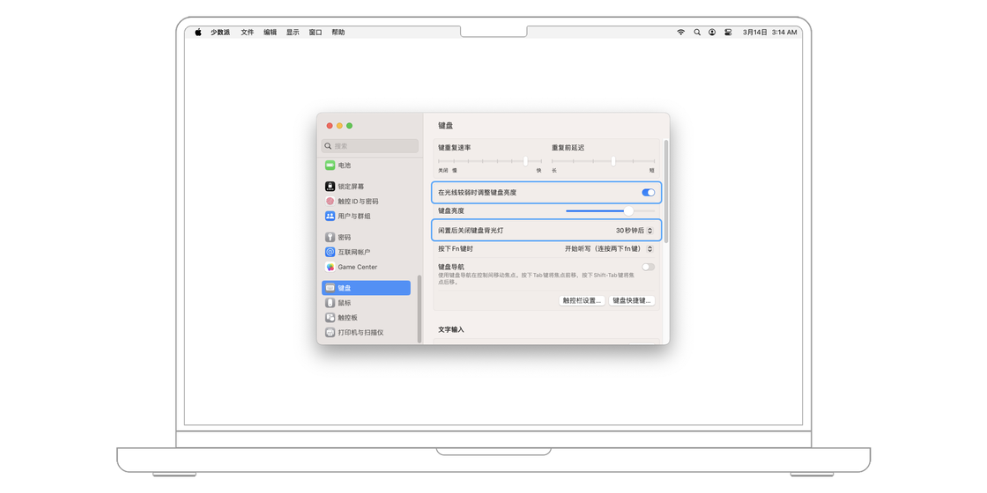Select the 触控 ID 与密码 fingerprint icon

point(330,202)
